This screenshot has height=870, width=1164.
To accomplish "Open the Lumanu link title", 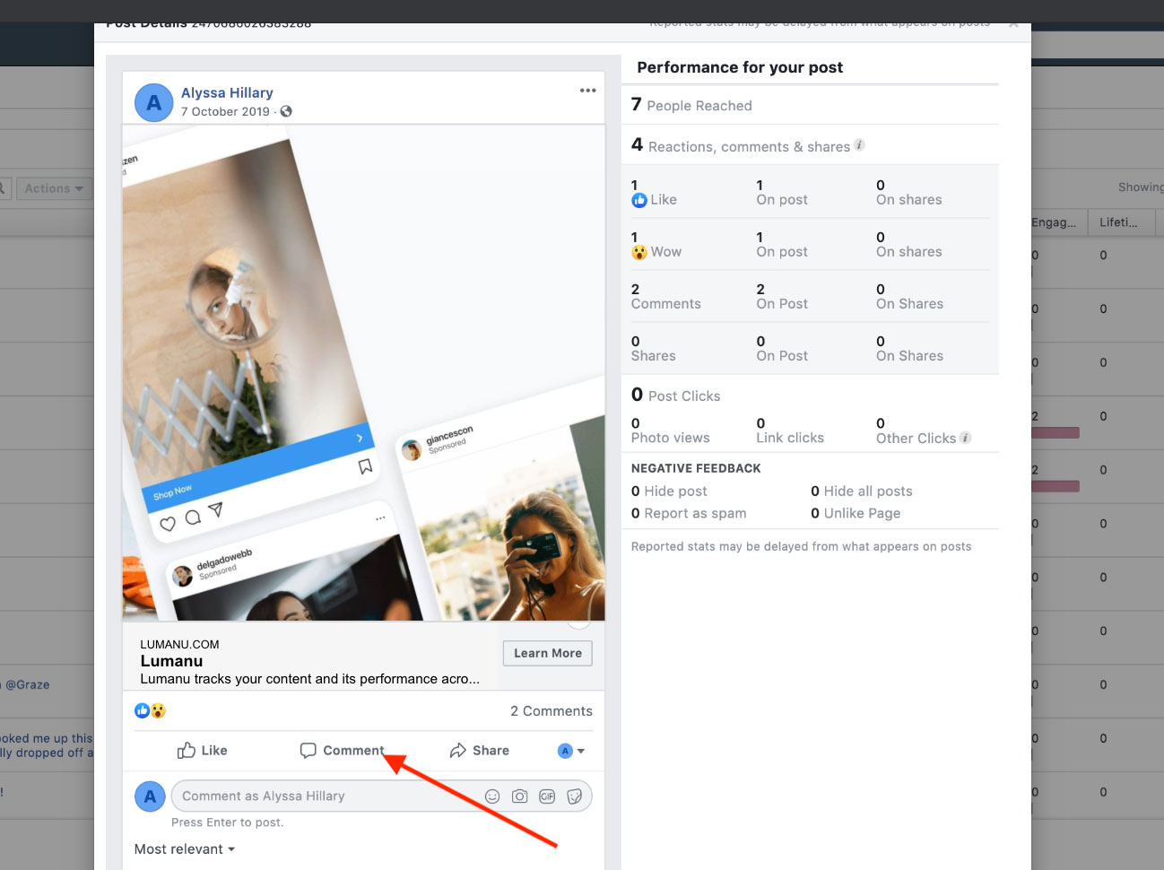I will tap(171, 661).
